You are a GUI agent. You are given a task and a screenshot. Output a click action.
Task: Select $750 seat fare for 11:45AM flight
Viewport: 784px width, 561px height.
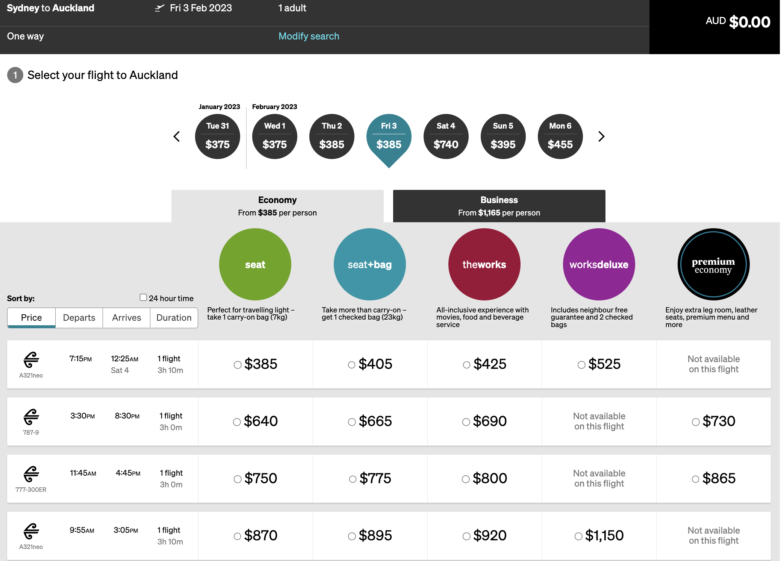(238, 479)
